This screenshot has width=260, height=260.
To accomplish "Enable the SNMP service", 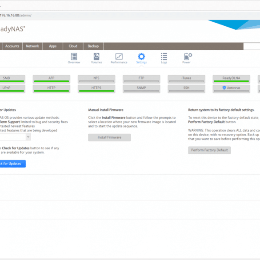I will coord(141,89).
